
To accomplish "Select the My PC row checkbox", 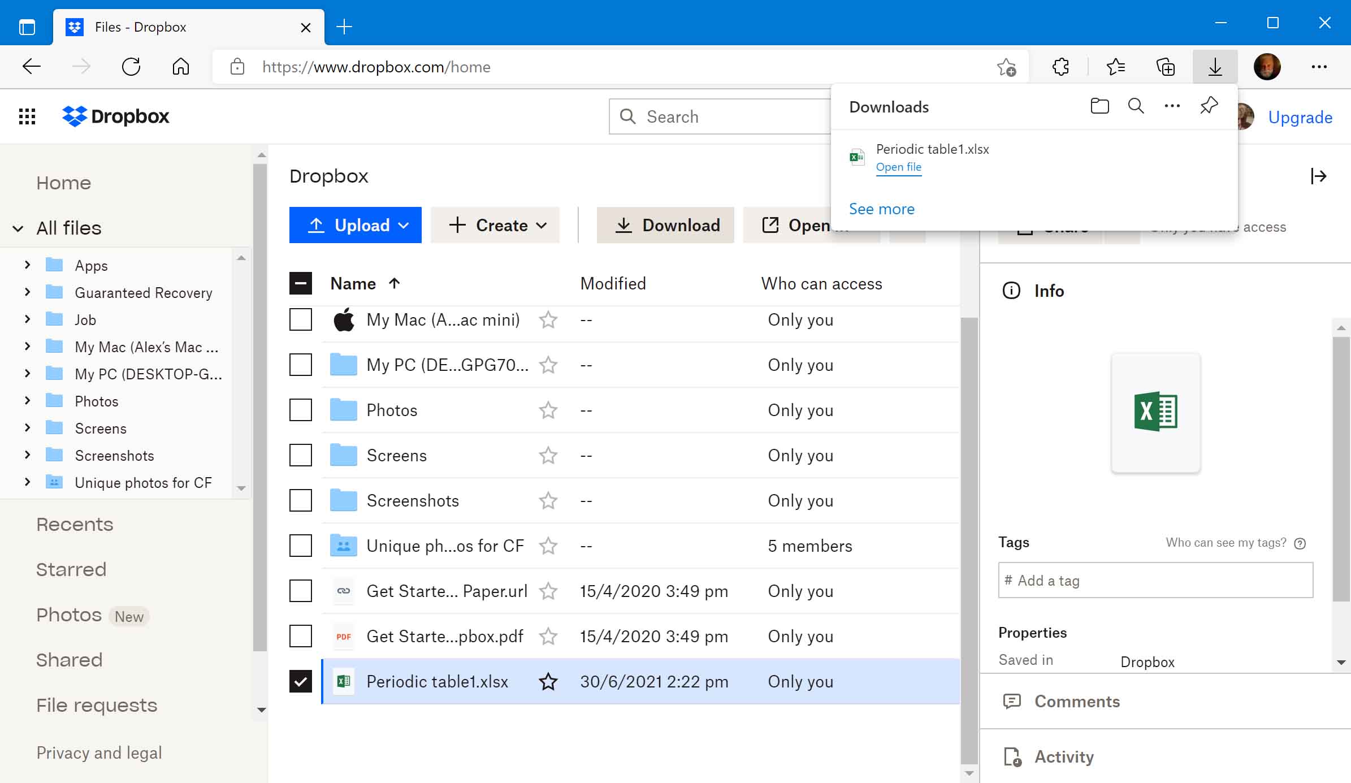I will pyautogui.click(x=301, y=365).
